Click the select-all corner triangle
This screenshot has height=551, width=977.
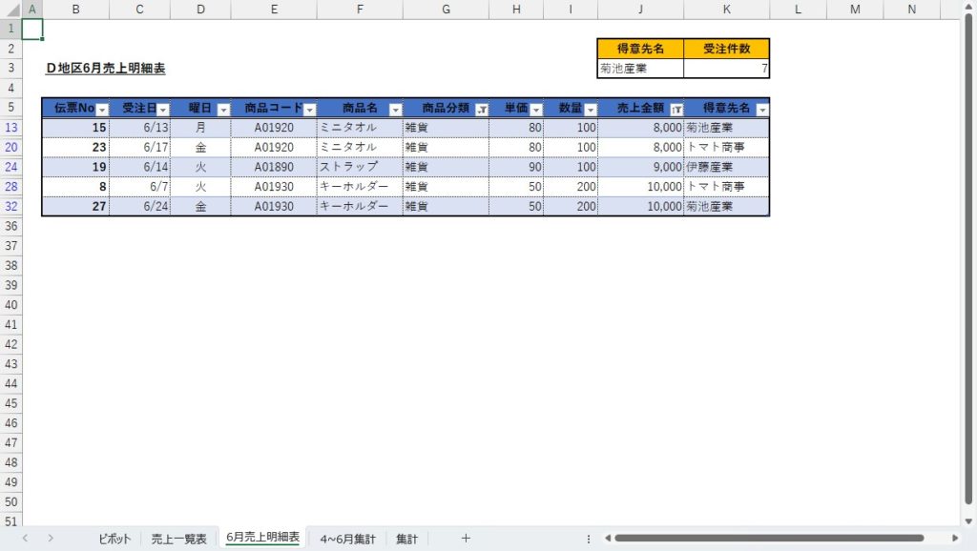tap(10, 10)
